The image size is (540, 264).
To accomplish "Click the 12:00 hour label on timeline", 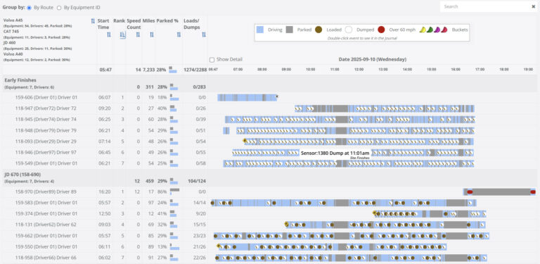I will pos(359,69).
